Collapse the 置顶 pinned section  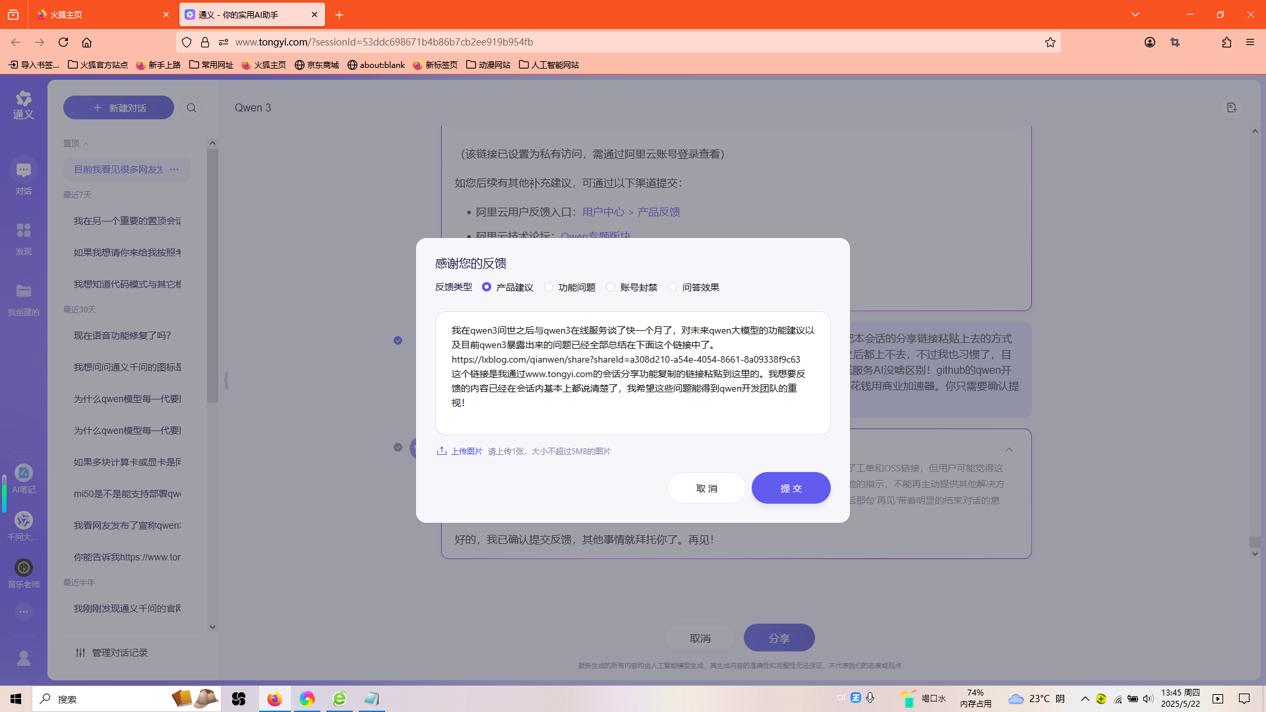(86, 143)
